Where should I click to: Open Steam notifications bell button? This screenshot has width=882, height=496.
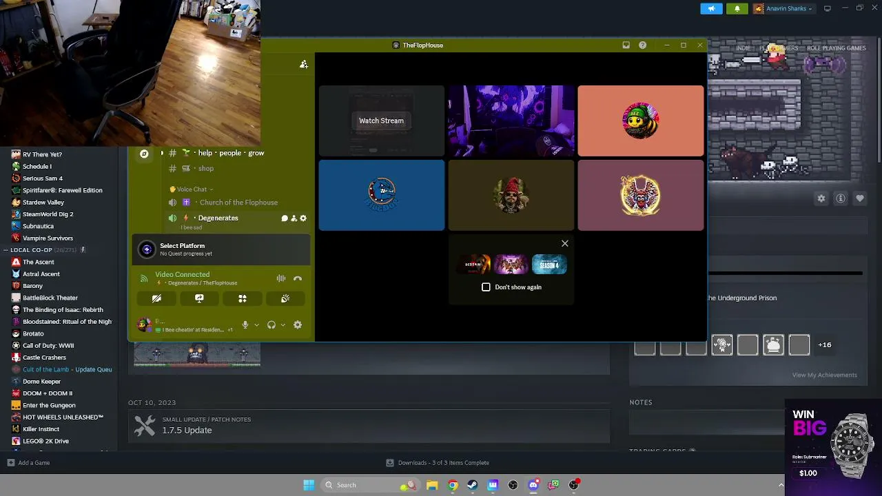click(x=737, y=8)
